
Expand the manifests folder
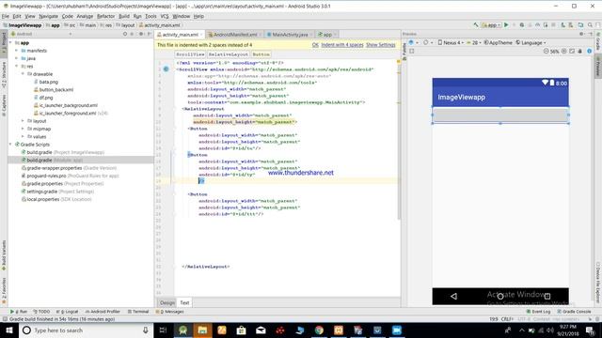tap(17, 51)
